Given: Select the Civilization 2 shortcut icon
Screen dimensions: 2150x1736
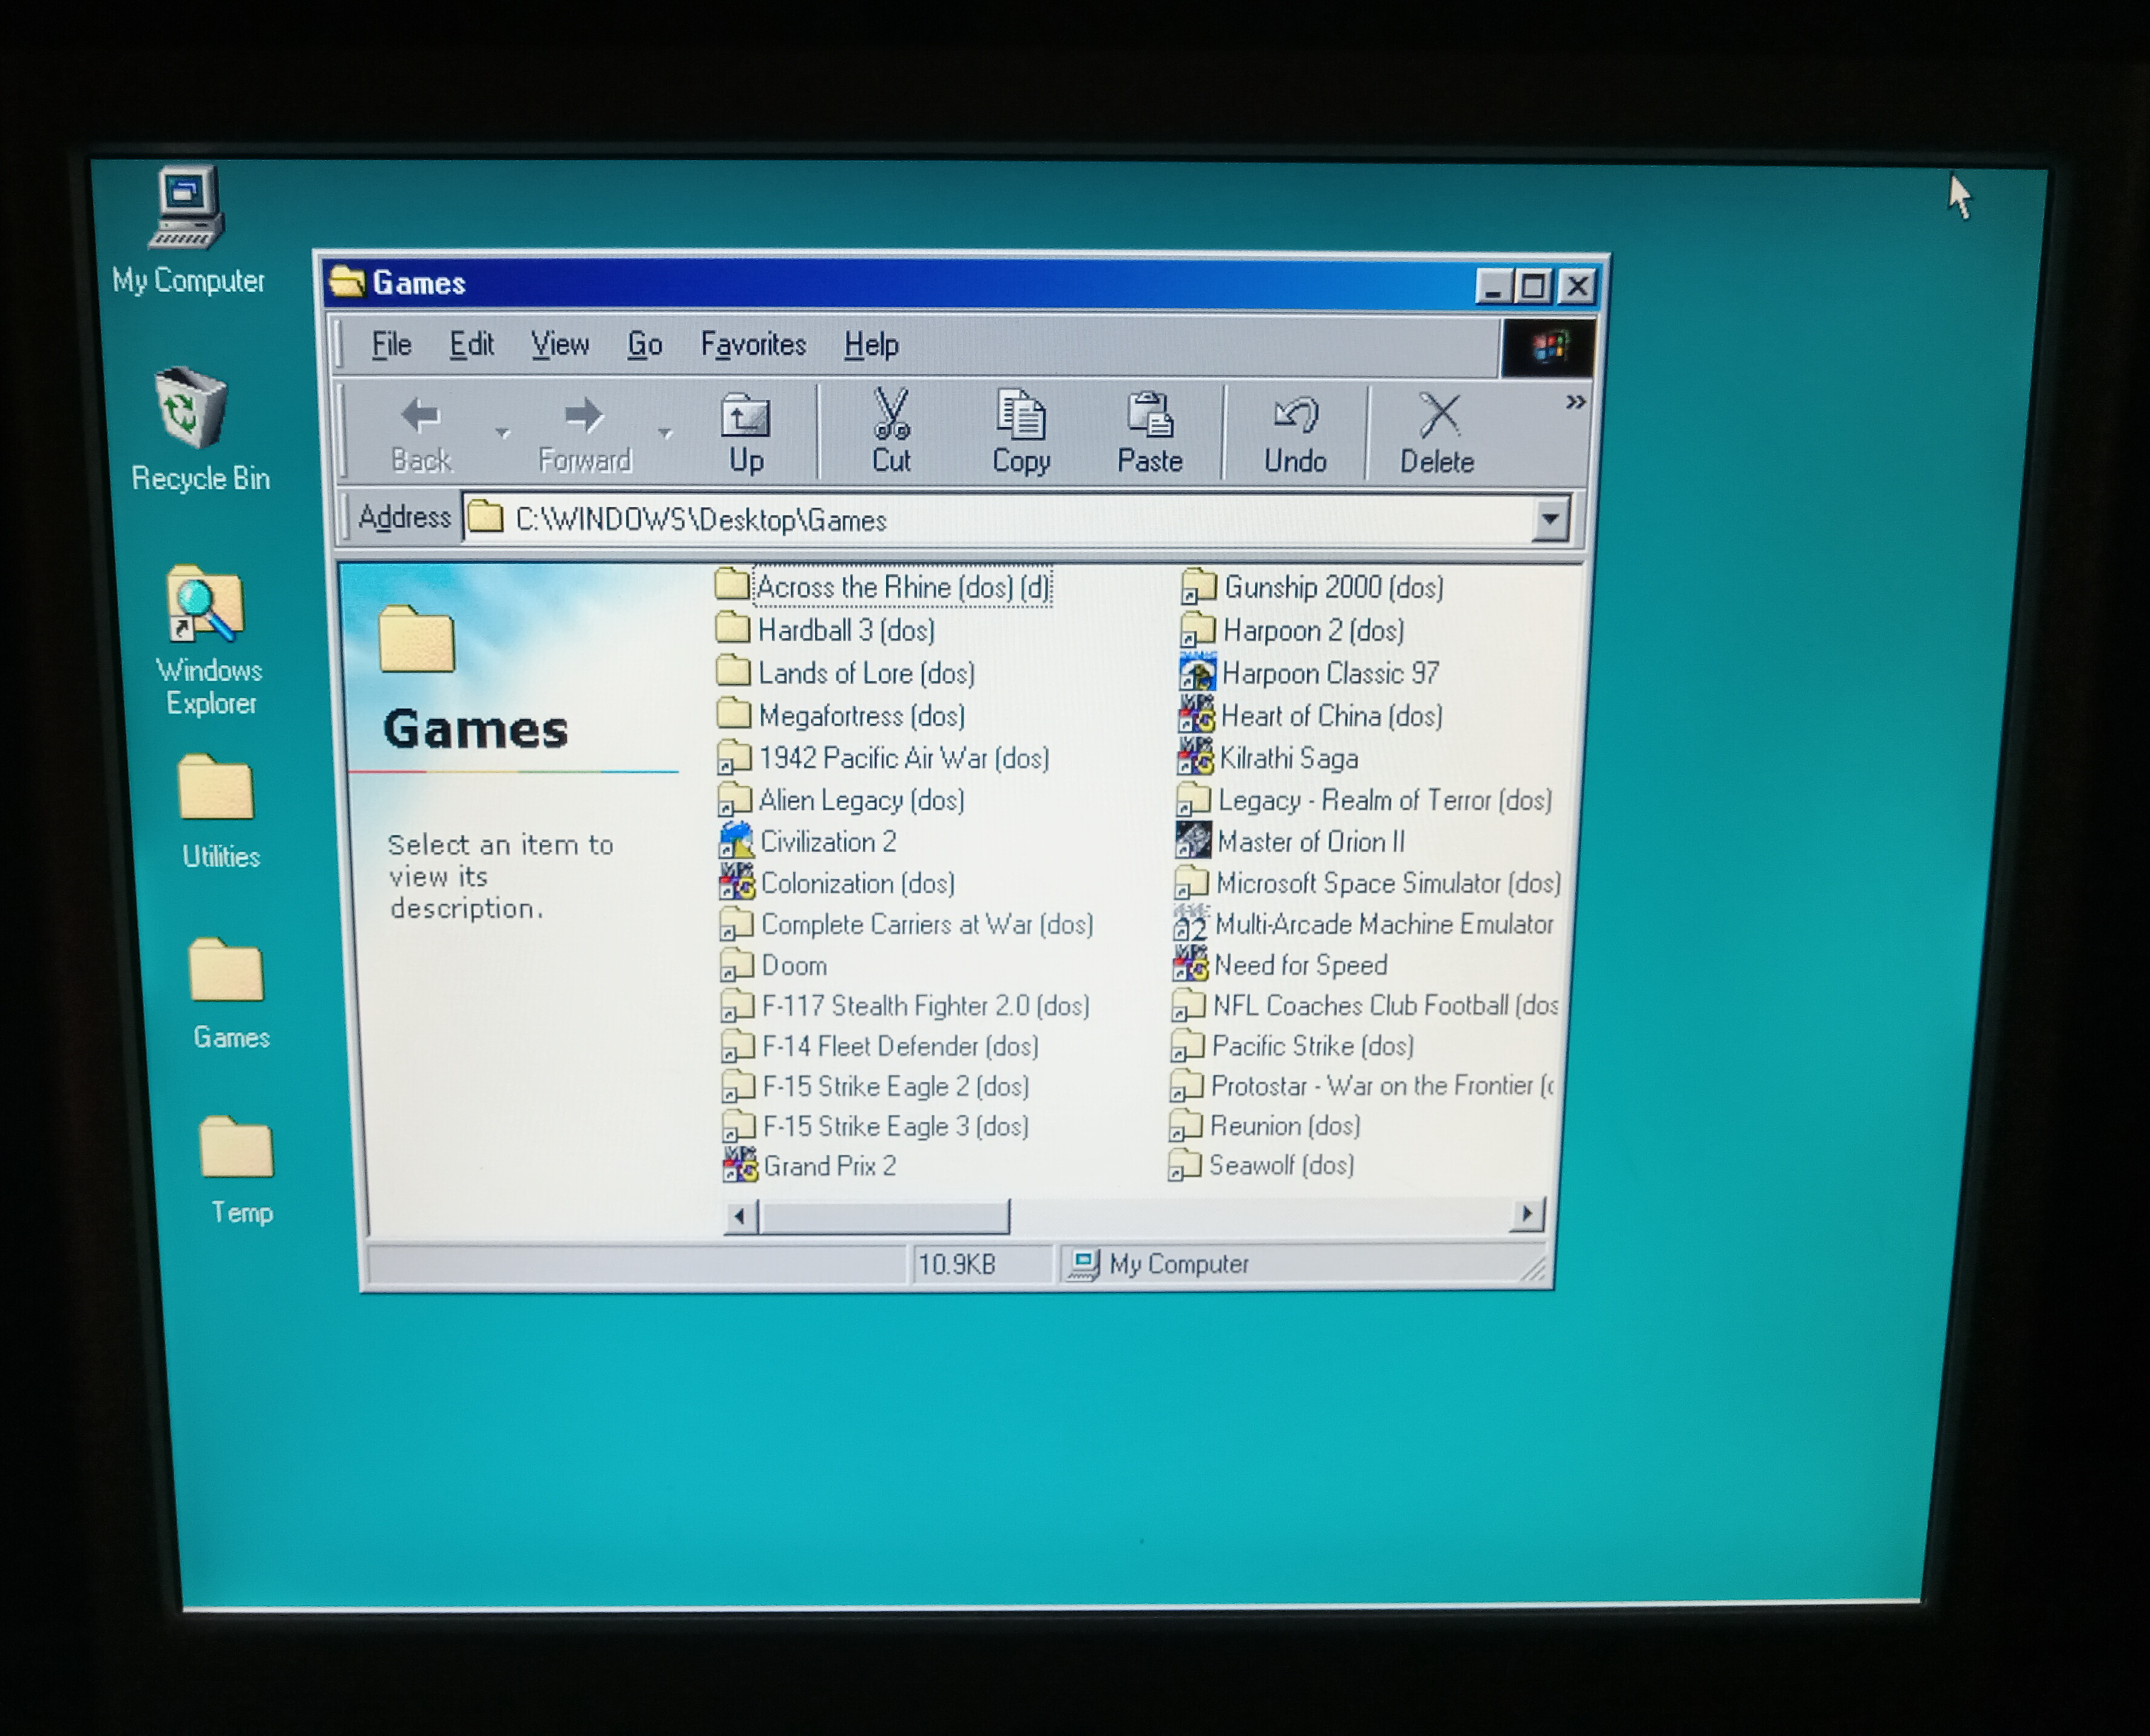Looking at the screenshot, I should [737, 841].
